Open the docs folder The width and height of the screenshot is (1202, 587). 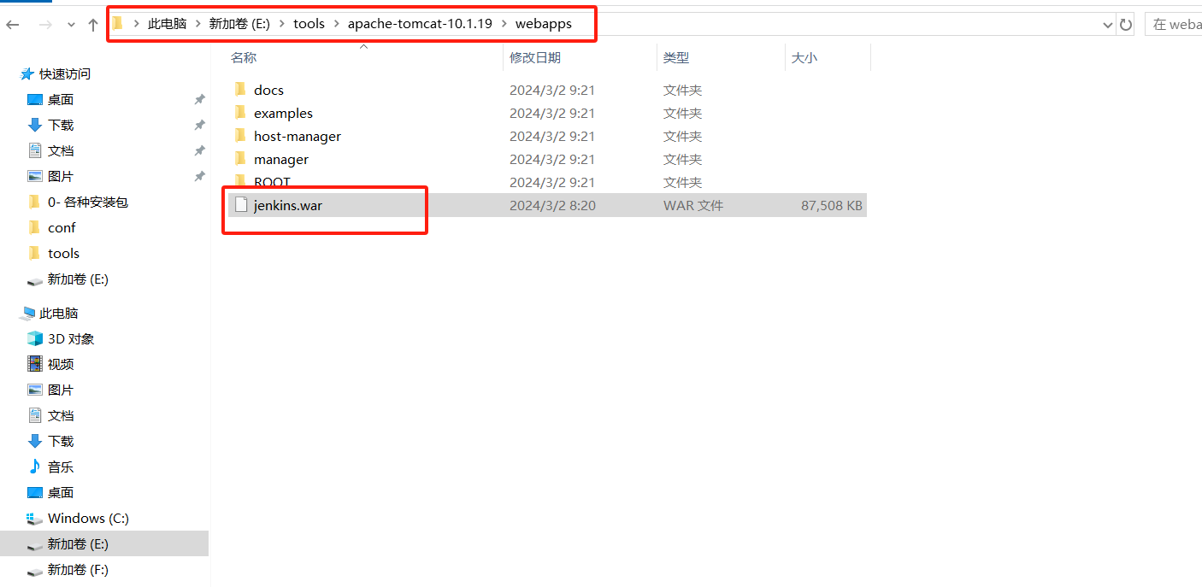[x=268, y=90]
